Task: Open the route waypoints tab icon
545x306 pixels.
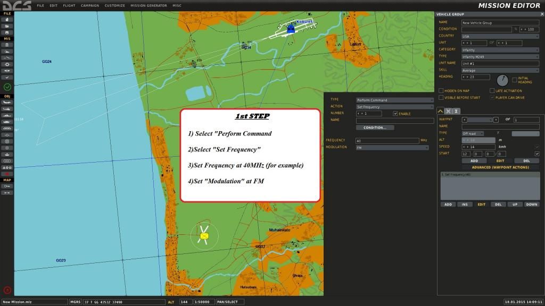Action: 441,110
